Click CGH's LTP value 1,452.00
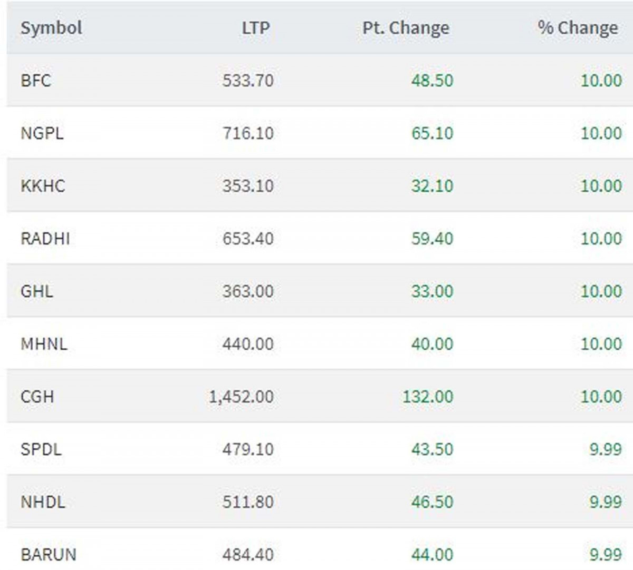 click(241, 397)
